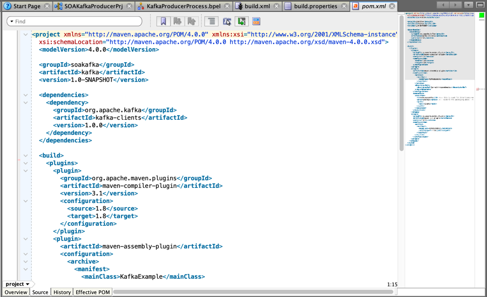
Task: Switch to build.properties tab
Action: click(315, 6)
